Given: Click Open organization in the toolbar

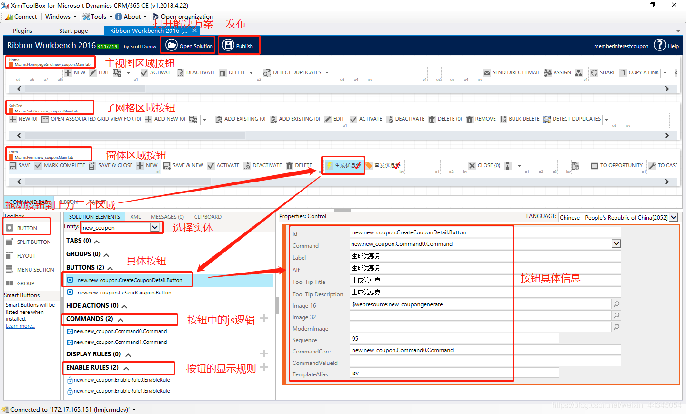Looking at the screenshot, I should 183,17.
